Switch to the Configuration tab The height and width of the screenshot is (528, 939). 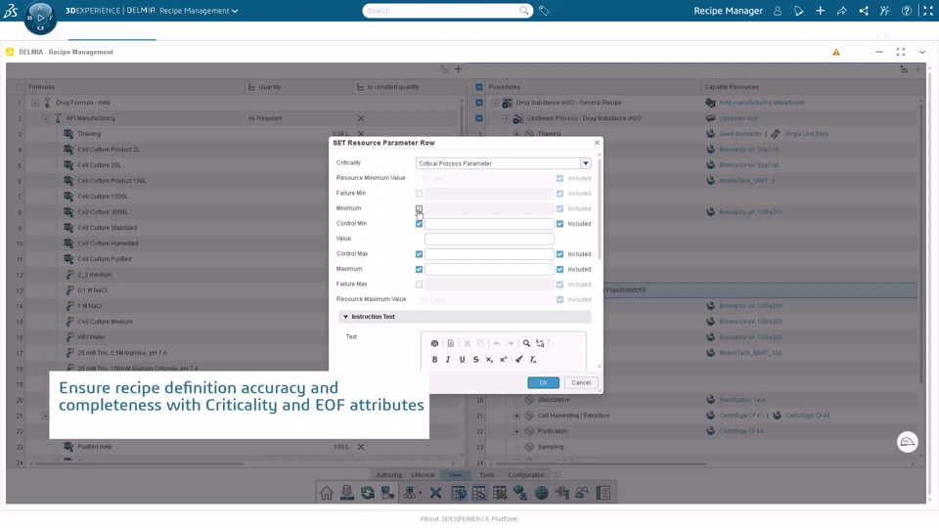click(x=526, y=475)
